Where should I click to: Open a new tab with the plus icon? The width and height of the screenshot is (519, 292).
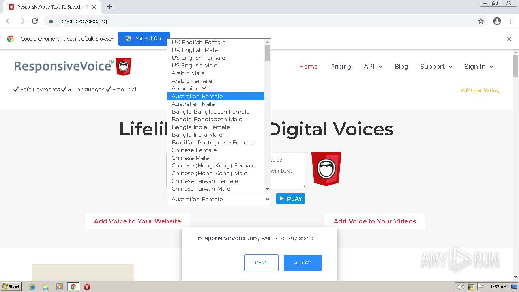point(109,7)
